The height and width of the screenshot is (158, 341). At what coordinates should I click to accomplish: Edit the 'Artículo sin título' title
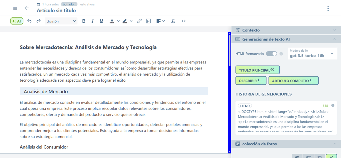pyautogui.click(x=56, y=10)
